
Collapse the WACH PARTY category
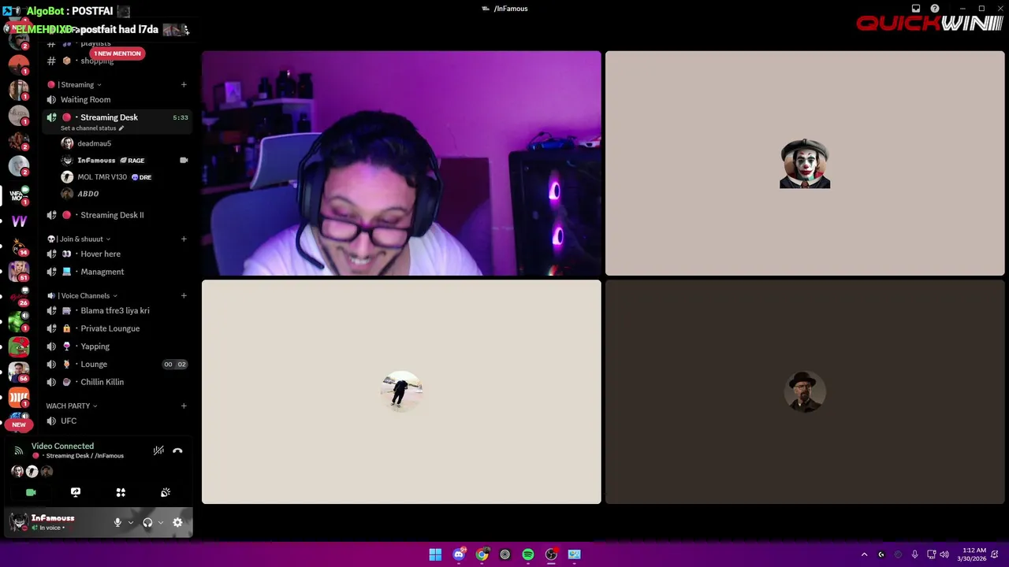(71, 406)
